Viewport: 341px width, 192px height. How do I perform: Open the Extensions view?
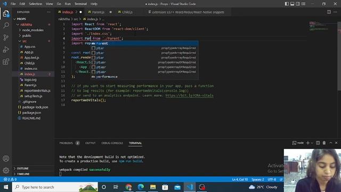[x=6, y=62]
